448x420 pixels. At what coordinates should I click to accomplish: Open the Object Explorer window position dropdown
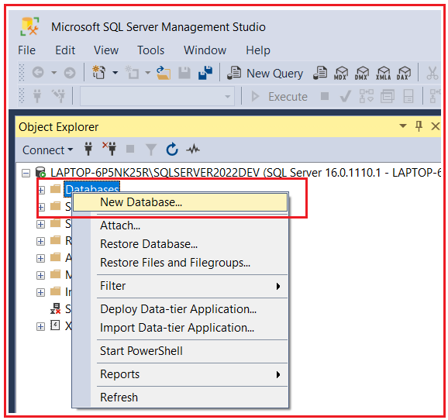(403, 126)
